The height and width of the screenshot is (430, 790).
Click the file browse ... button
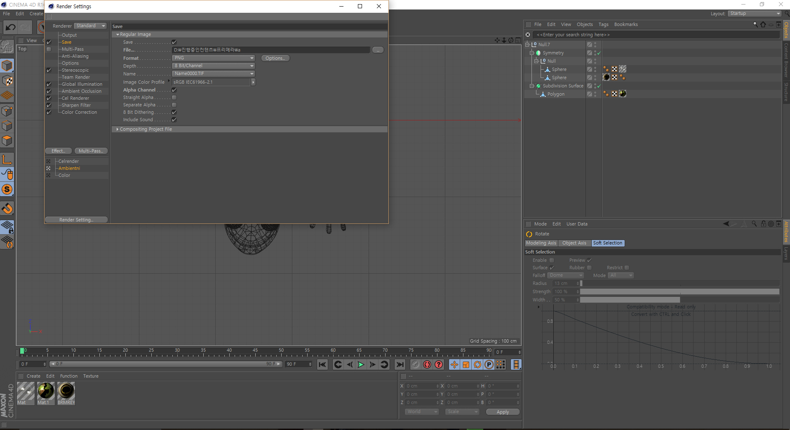pos(378,50)
